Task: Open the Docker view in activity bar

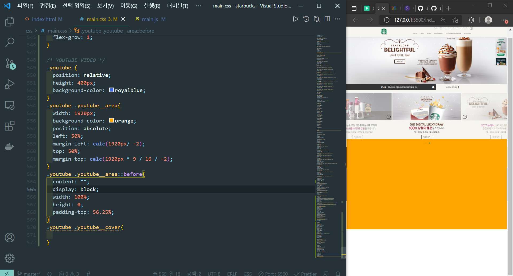Action: tap(10, 147)
